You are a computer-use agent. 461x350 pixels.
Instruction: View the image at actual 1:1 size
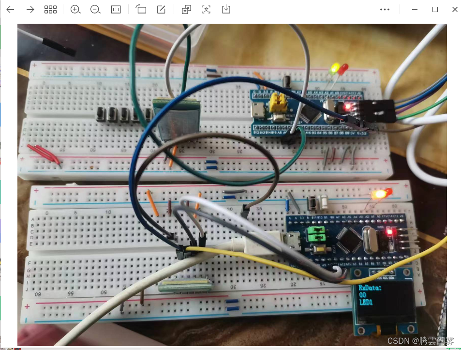pyautogui.click(x=116, y=9)
